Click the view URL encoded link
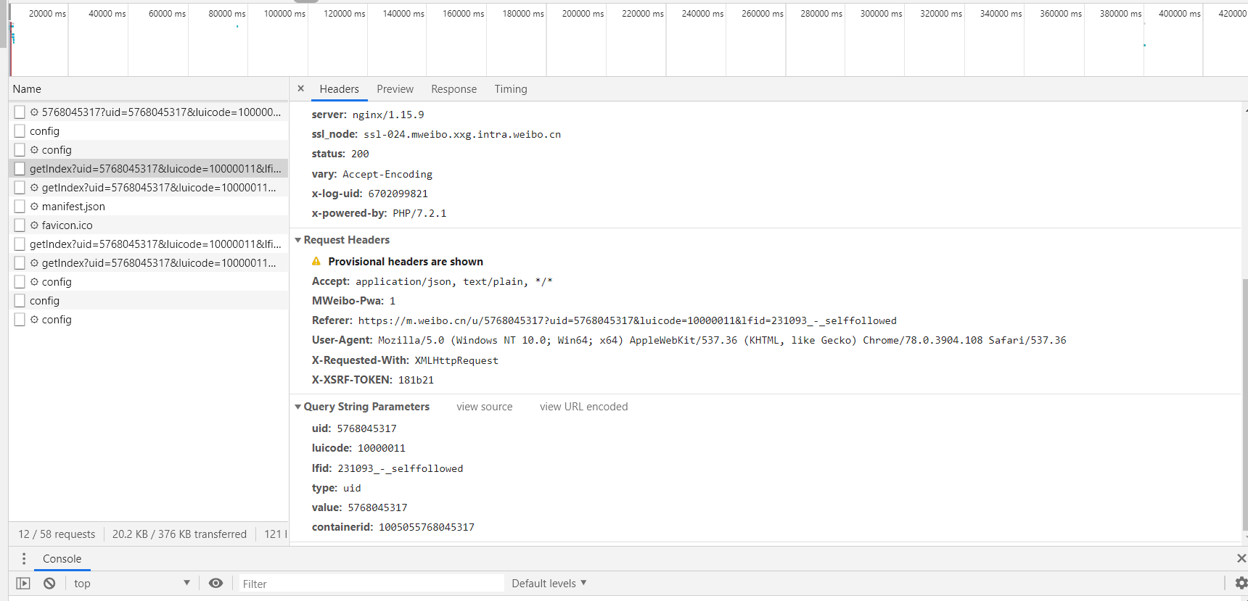This screenshot has width=1248, height=601. click(583, 407)
